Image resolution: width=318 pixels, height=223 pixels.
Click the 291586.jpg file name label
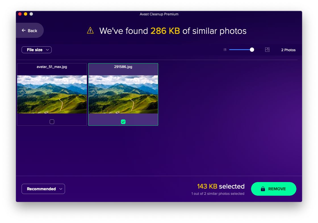click(123, 67)
